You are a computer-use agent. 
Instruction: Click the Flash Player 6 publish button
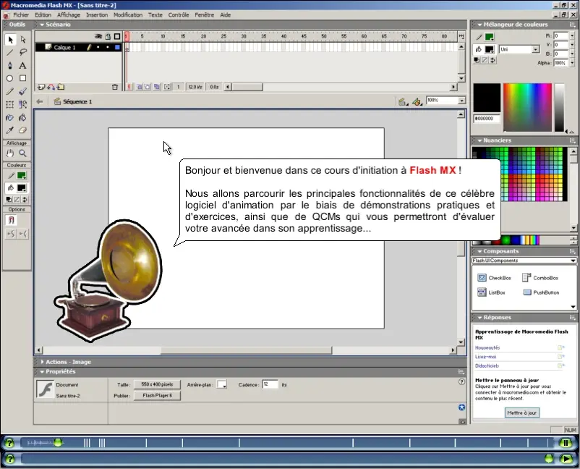pyautogui.click(x=157, y=395)
